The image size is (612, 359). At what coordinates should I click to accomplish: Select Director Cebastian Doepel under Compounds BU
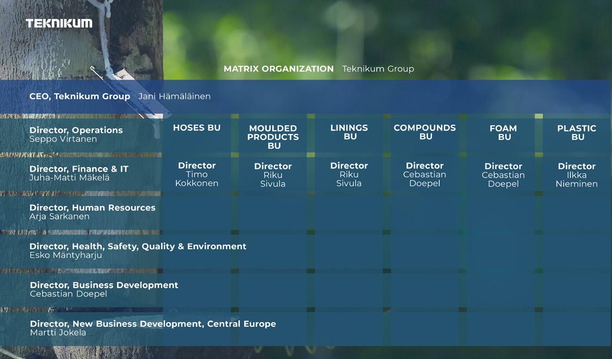[425, 174]
